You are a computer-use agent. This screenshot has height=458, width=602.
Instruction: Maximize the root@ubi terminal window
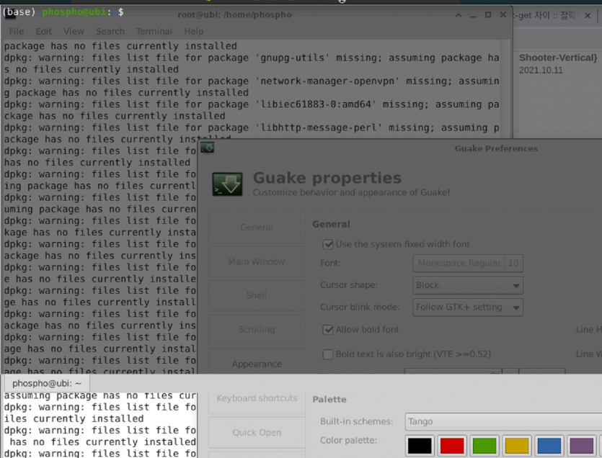tap(488, 15)
